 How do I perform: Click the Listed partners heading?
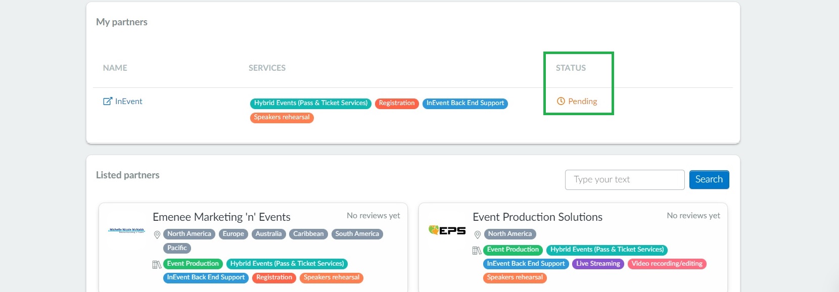click(128, 175)
